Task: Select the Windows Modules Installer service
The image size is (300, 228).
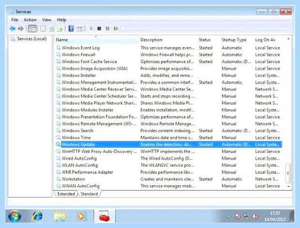Action: pyautogui.click(x=169, y=110)
